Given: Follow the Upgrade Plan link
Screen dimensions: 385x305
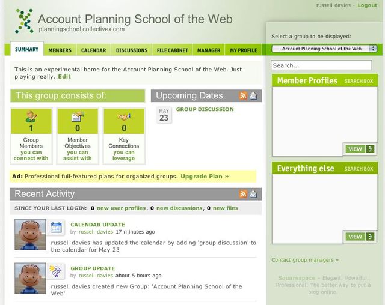Looking at the screenshot, I should (x=205, y=176).
